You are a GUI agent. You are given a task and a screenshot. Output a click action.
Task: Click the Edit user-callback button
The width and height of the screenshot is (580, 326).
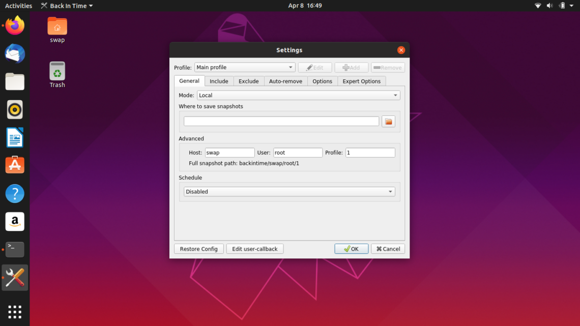[x=254, y=249]
